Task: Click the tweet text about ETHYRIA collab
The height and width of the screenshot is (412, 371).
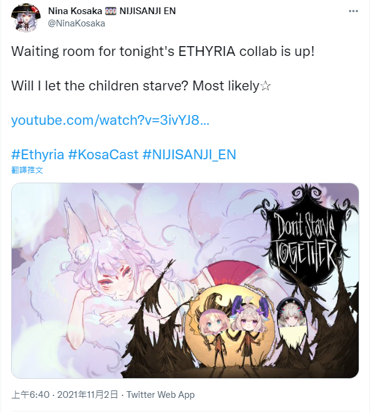Action: (163, 52)
